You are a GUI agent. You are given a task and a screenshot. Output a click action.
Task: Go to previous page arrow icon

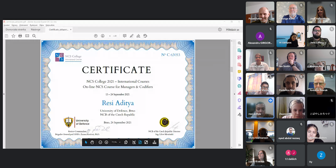tap(96, 36)
